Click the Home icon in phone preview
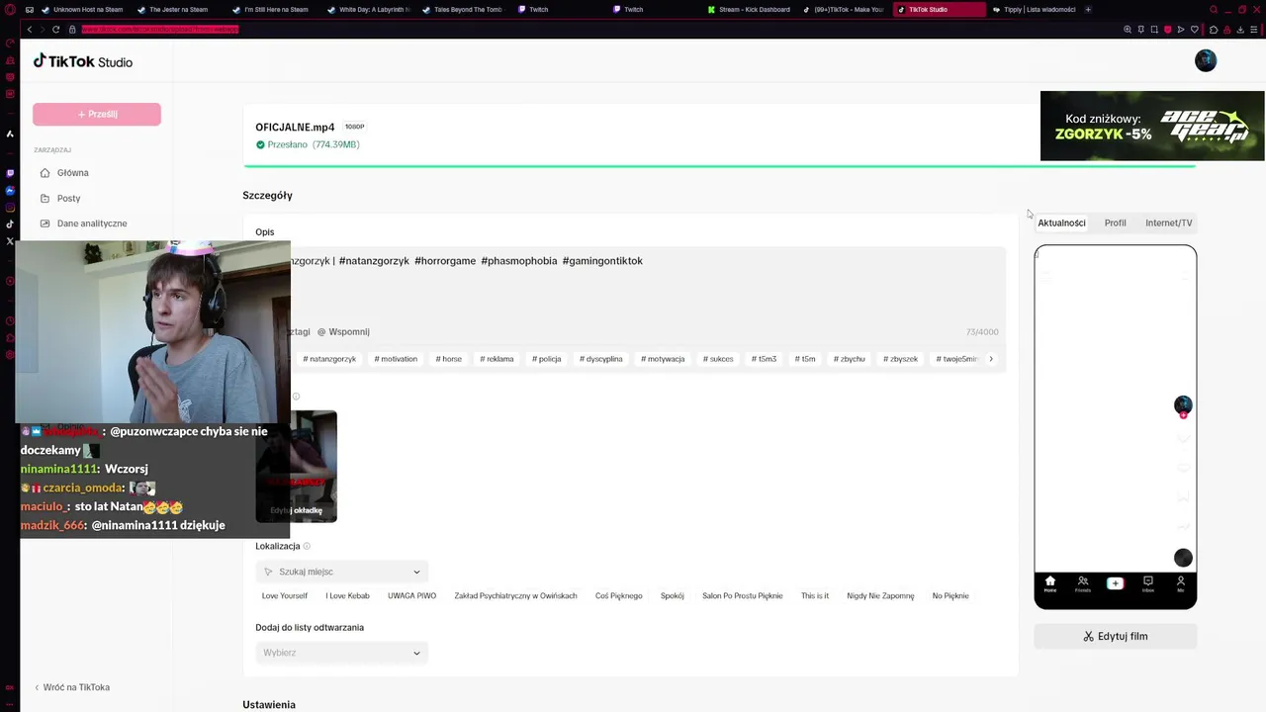This screenshot has width=1266, height=712. pos(1050,583)
